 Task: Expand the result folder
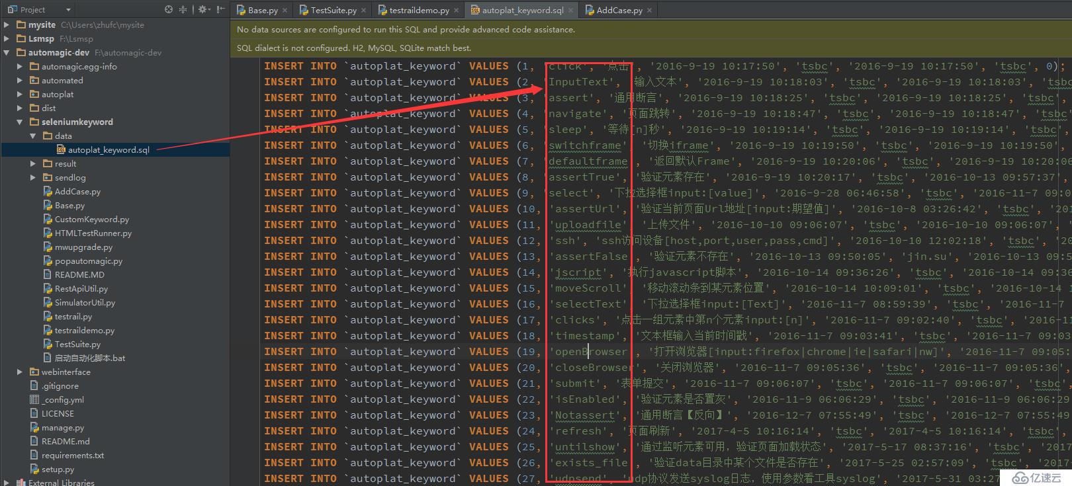coord(33,163)
